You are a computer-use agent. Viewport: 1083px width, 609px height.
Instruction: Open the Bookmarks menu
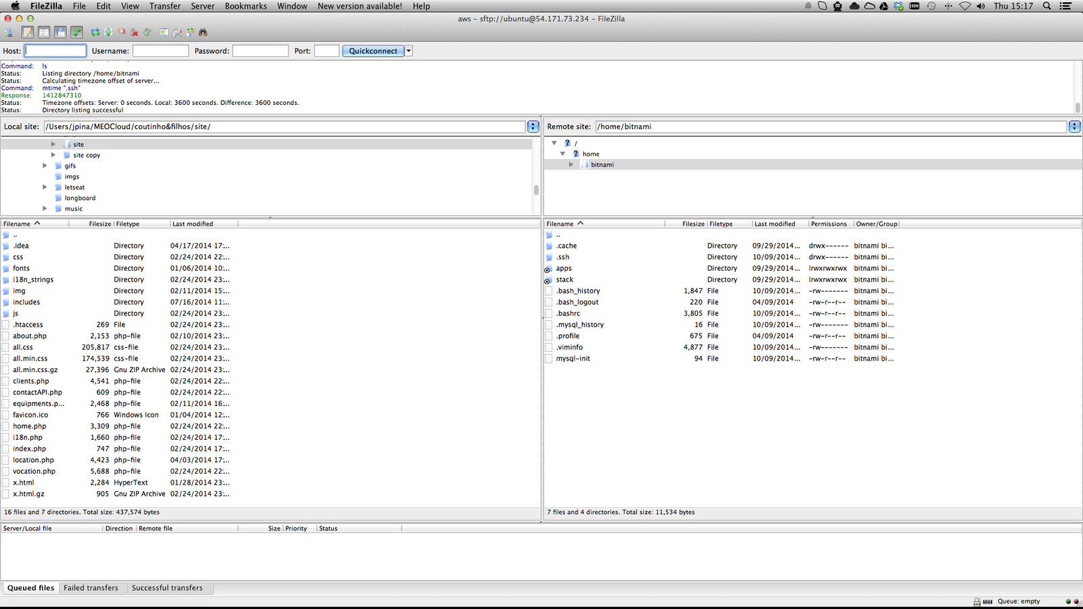[246, 6]
